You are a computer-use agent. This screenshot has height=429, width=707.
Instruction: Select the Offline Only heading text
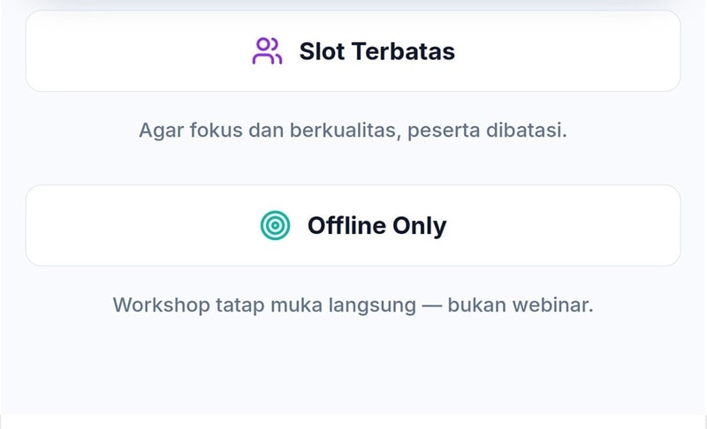coord(376,226)
